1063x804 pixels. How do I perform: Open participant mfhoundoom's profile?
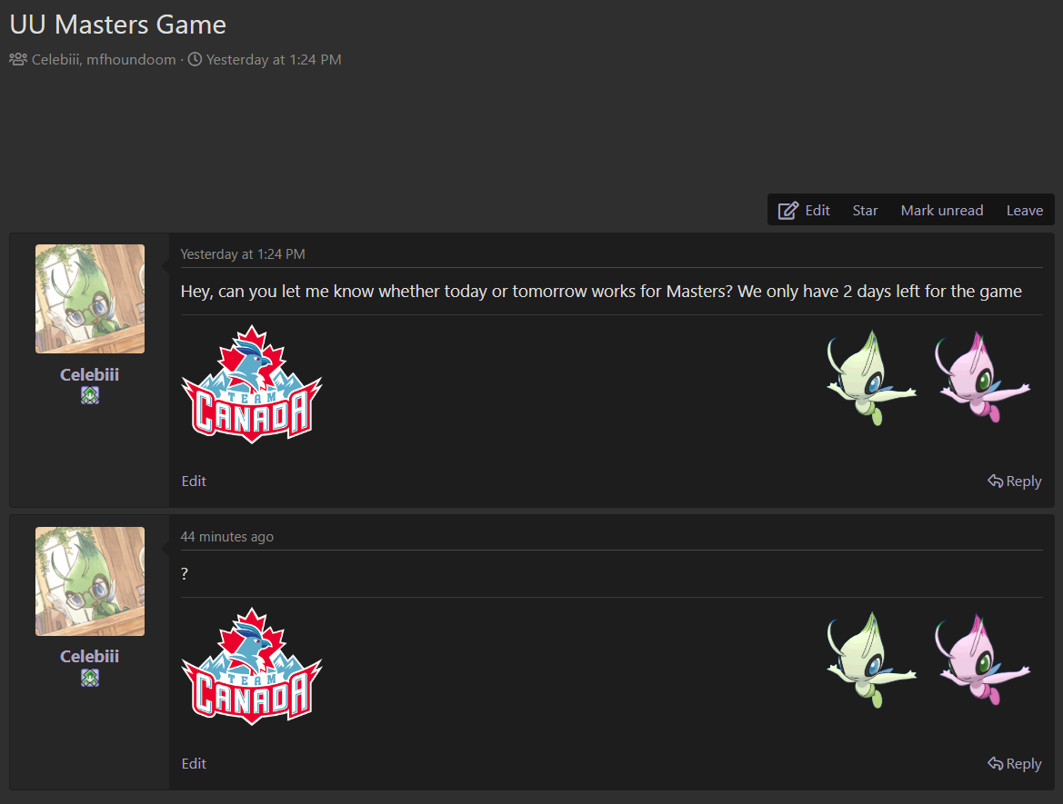coord(131,60)
